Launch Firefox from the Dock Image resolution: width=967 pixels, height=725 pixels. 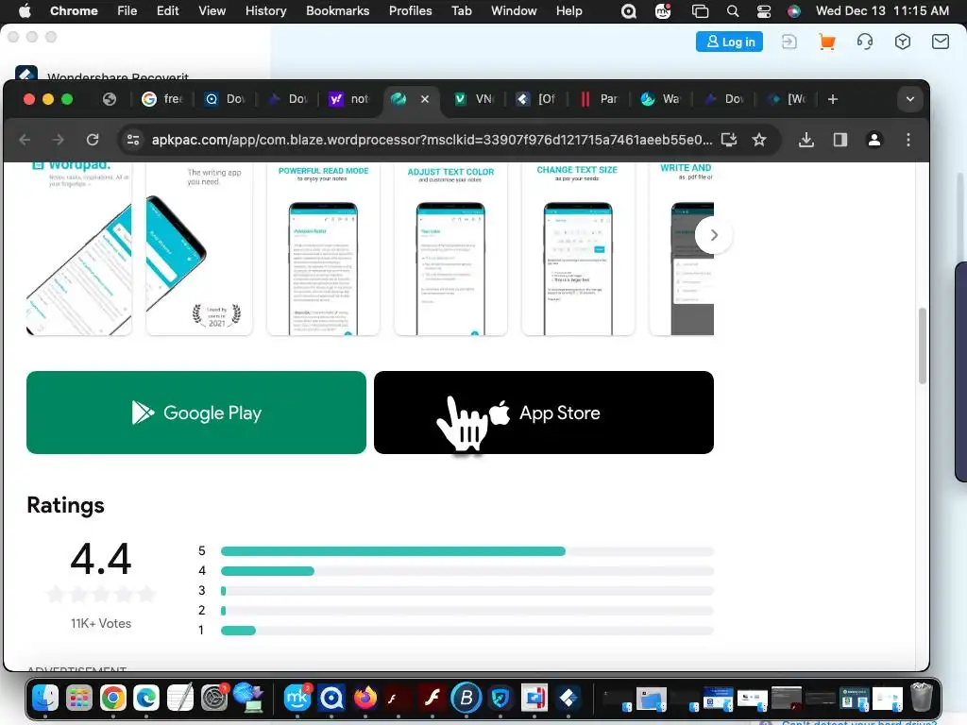(x=365, y=698)
